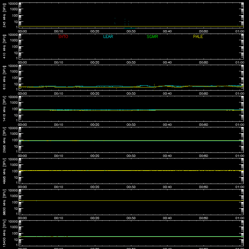Click the 00:50 time label of the 4995 MHz plot
Viewport: 249px width, 249px height.
[204, 187]
